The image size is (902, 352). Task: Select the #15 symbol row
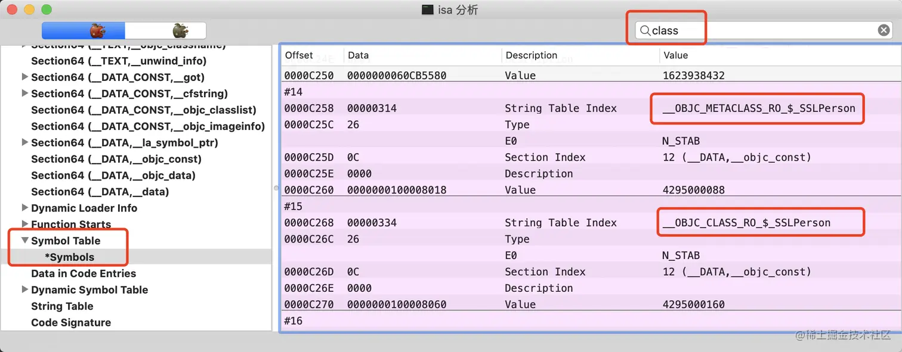[591, 206]
